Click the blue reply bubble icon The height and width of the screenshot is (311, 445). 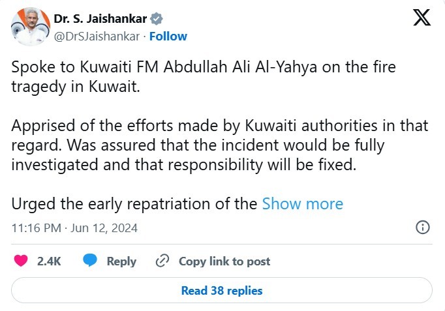(x=90, y=261)
